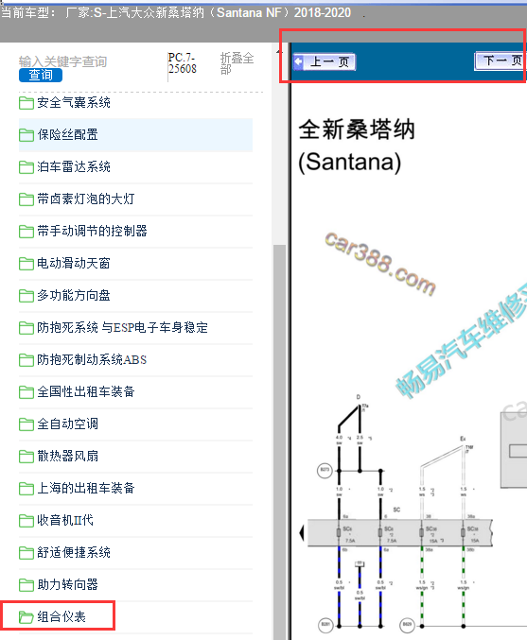Select the 防抱死制动系统ABS entry text
The image size is (527, 640).
click(x=92, y=359)
